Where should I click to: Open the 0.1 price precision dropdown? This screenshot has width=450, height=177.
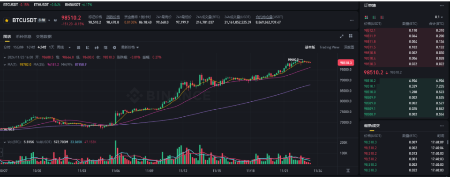point(439,17)
